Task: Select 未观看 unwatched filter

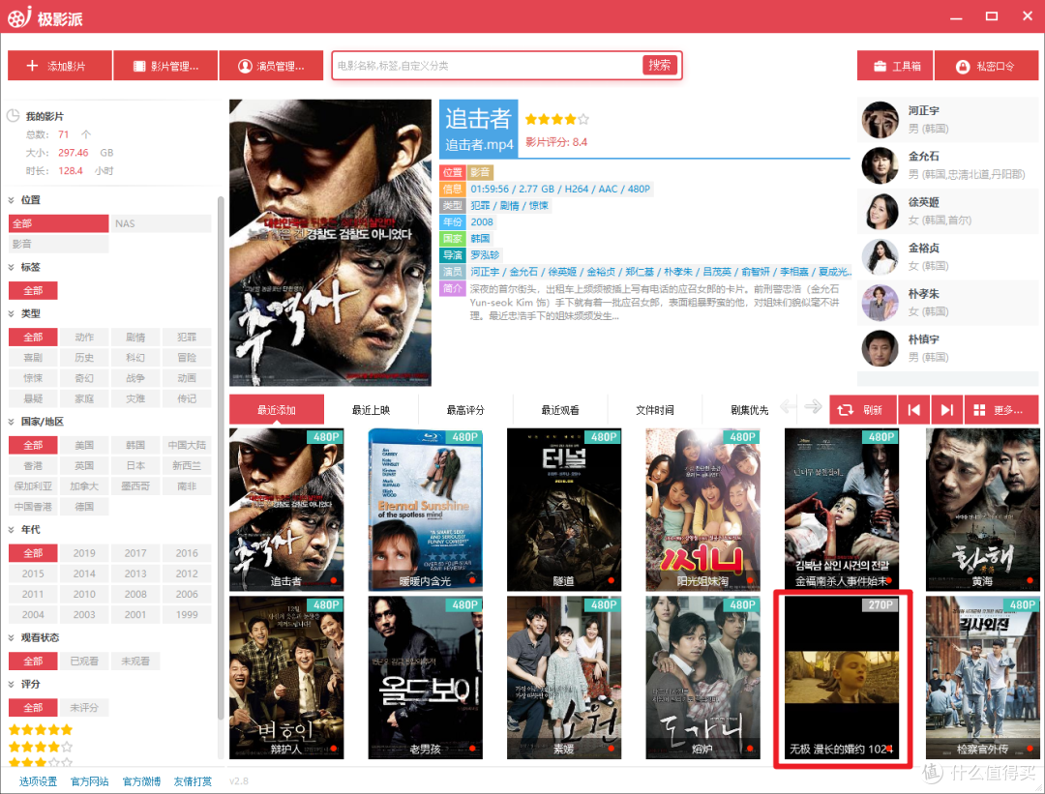Action: [135, 661]
